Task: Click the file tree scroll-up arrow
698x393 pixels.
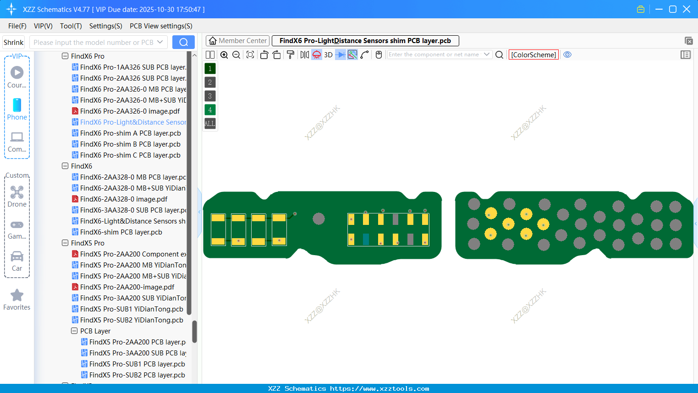Action: tap(194, 55)
